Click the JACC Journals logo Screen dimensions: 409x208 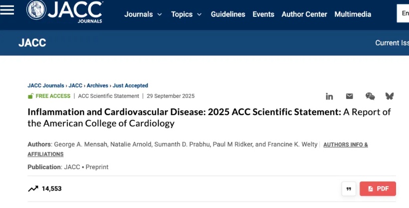click(64, 12)
